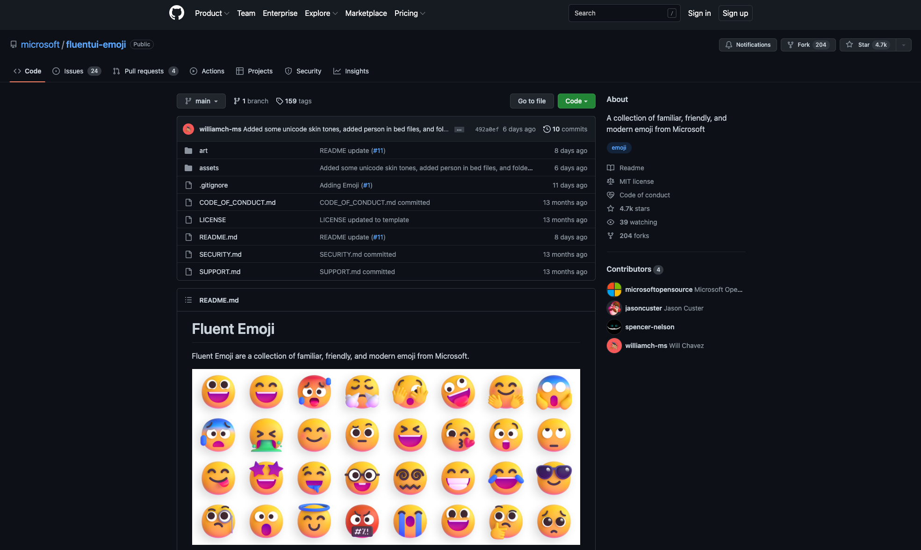Click williamch-ms avatar in commit bar
The width and height of the screenshot is (921, 550).
(x=188, y=129)
